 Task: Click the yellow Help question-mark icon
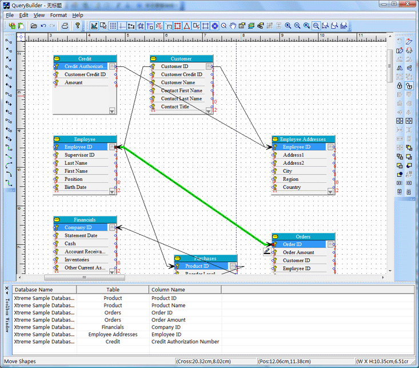coord(78,25)
